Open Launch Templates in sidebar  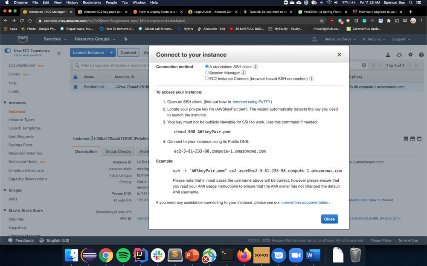(24, 128)
